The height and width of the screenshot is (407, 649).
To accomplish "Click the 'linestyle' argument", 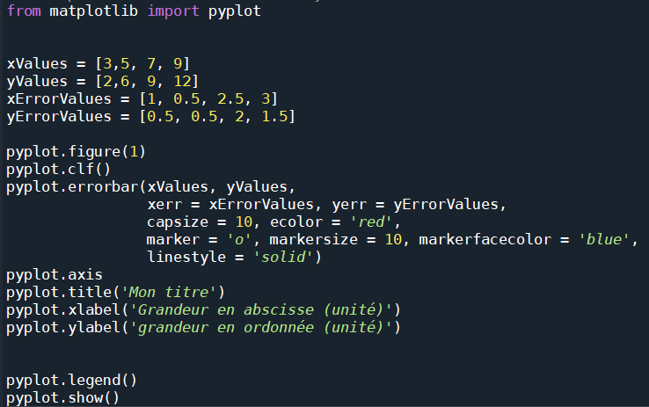I will [186, 258].
